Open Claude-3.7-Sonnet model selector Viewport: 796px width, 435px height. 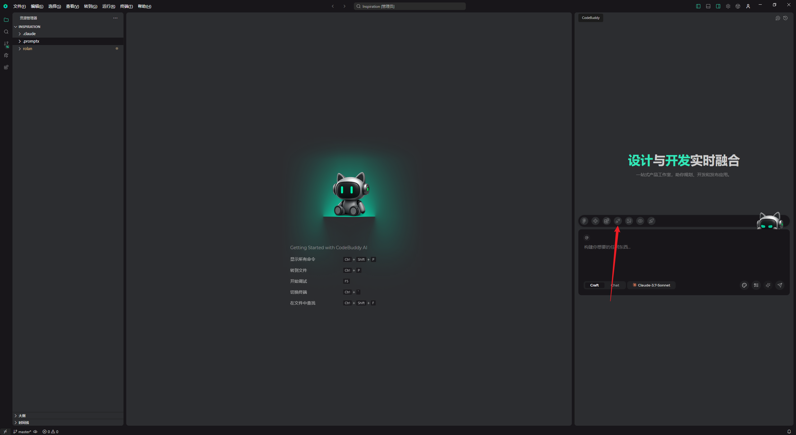[x=651, y=285]
